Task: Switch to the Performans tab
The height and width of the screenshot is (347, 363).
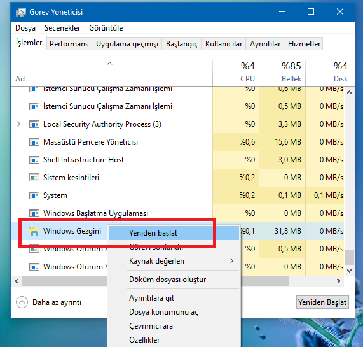Action: [69, 44]
